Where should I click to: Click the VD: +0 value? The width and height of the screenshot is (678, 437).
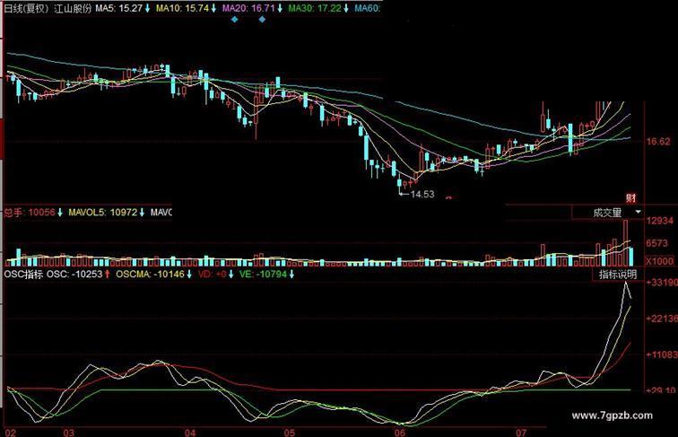[213, 275]
